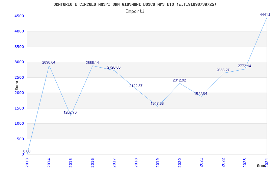This screenshot has height=169, width=270.
Task: Click the 2020 x-axis year label
Action: coord(180,163)
